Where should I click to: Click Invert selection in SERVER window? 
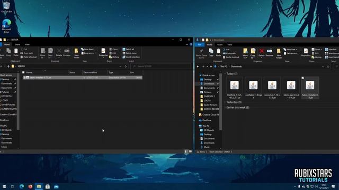tap(131, 57)
